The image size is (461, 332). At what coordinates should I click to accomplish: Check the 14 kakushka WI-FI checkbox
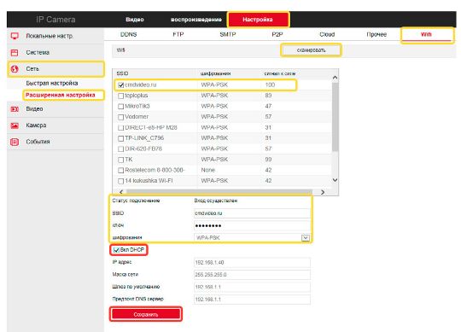point(120,181)
